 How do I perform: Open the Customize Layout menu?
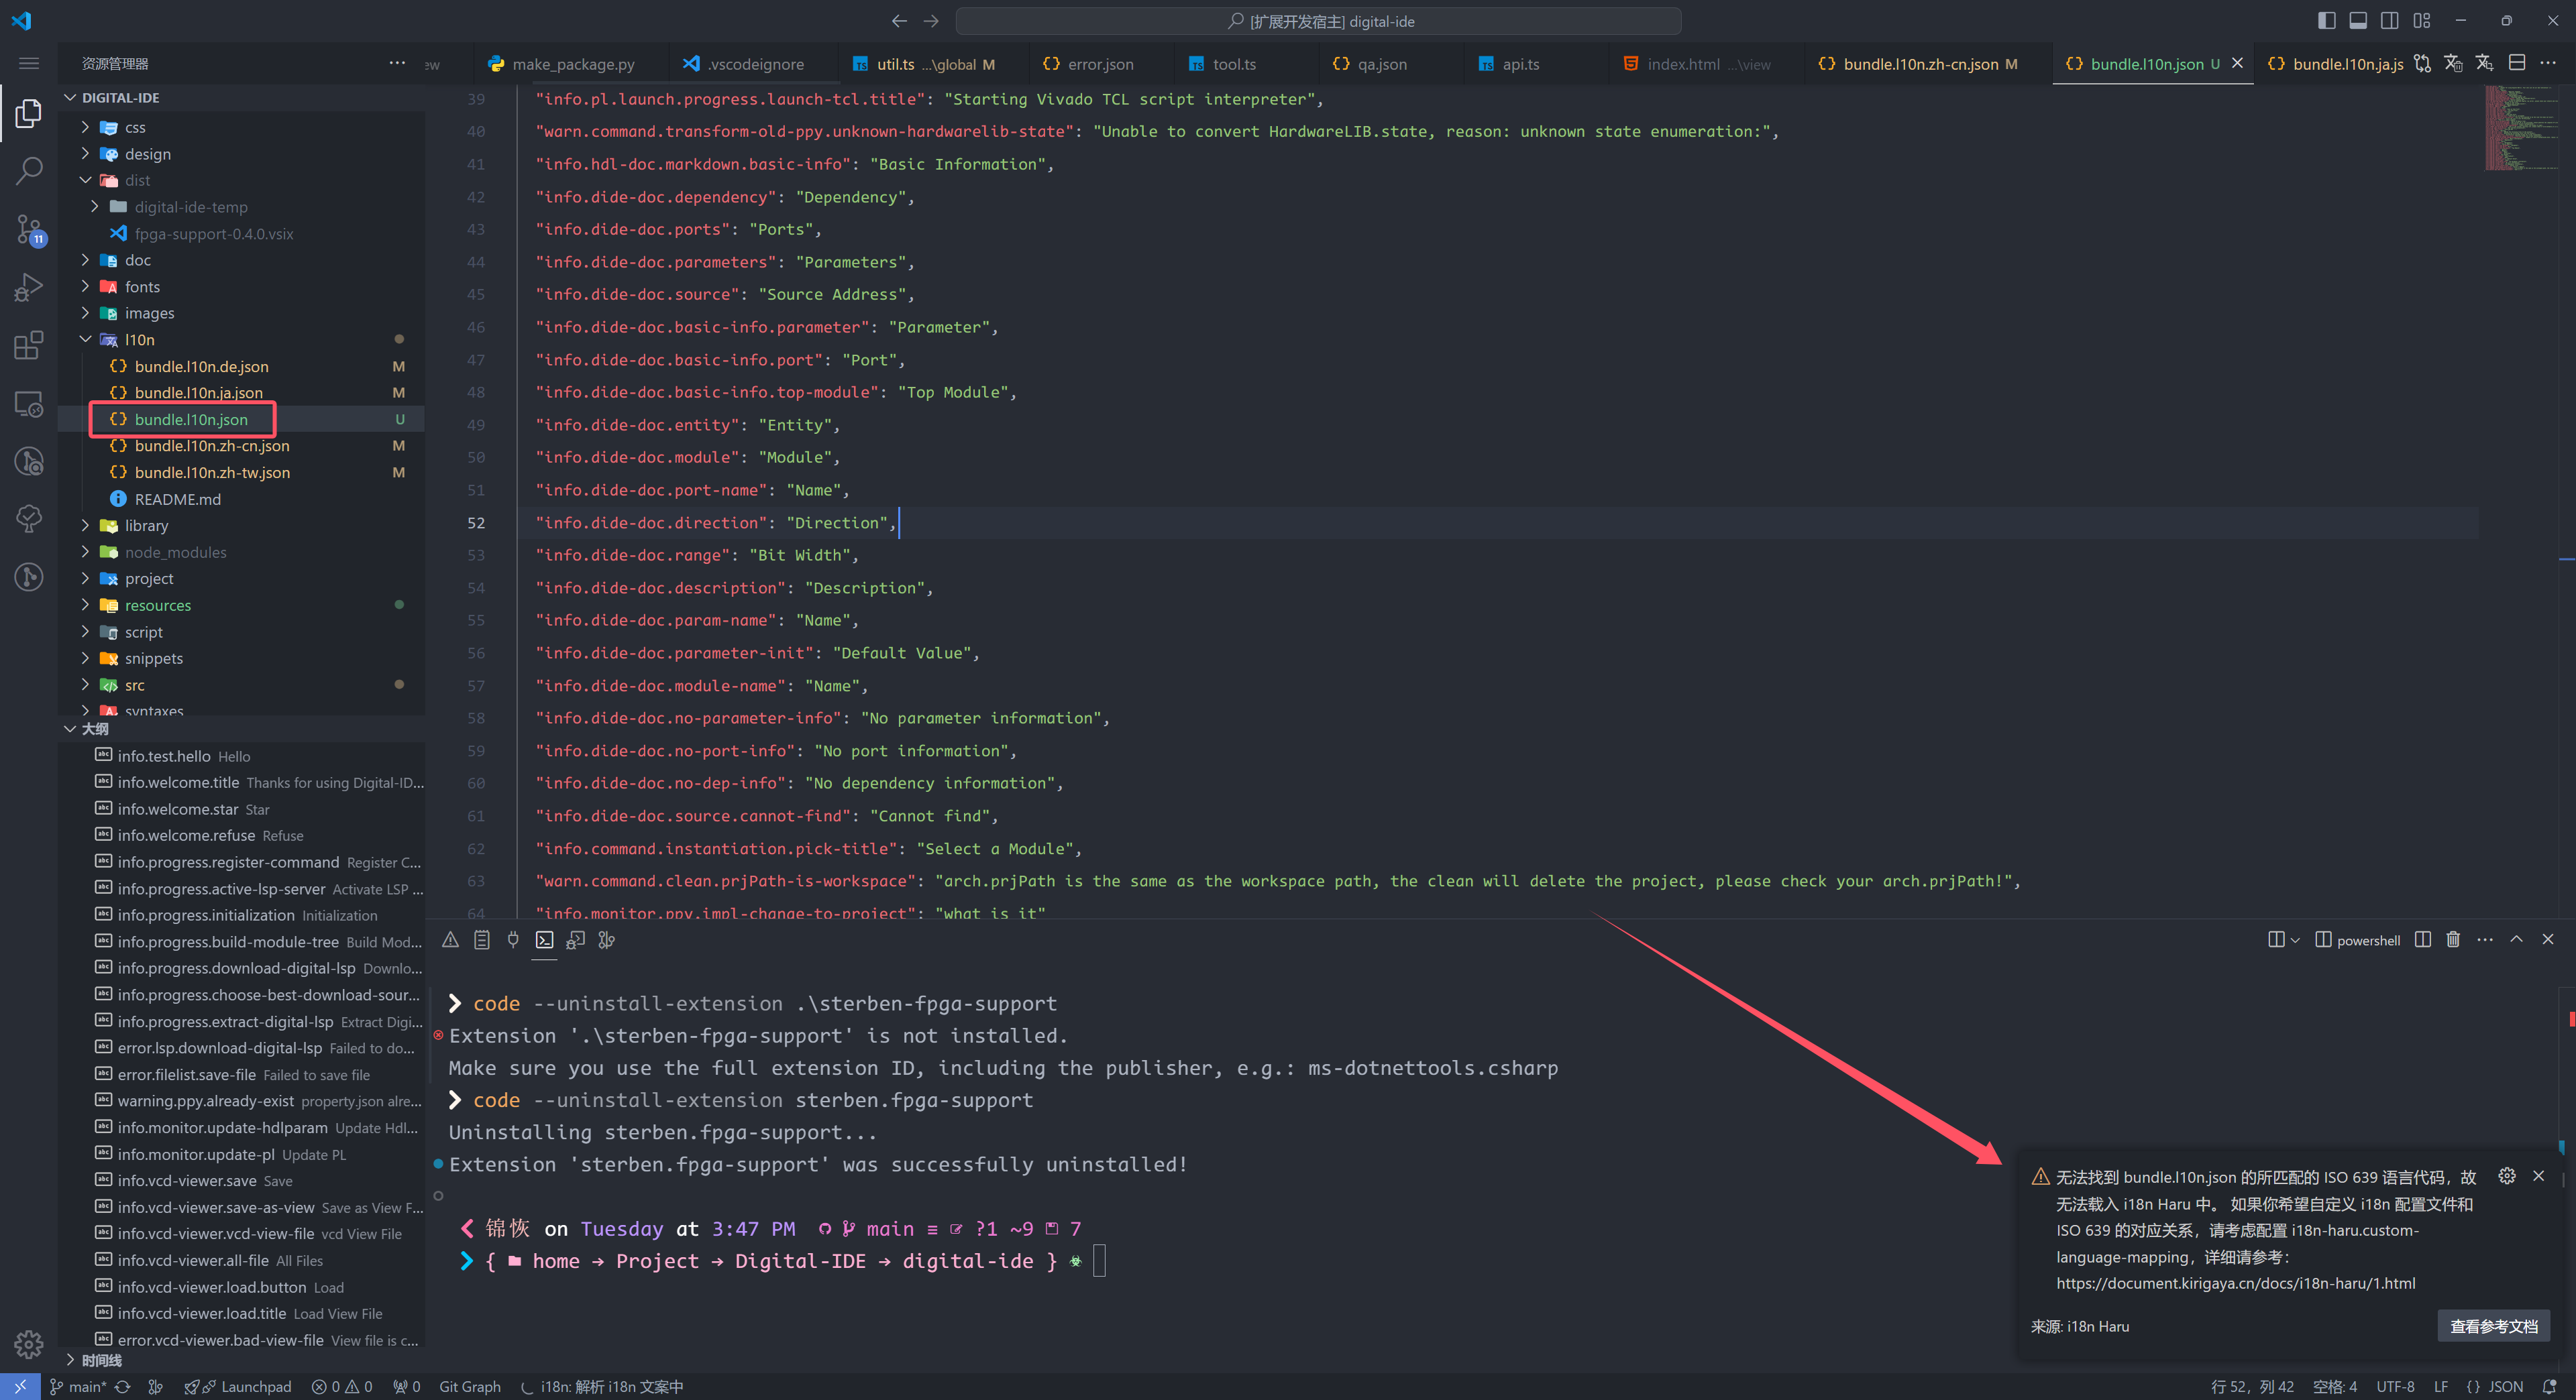[x=2421, y=20]
